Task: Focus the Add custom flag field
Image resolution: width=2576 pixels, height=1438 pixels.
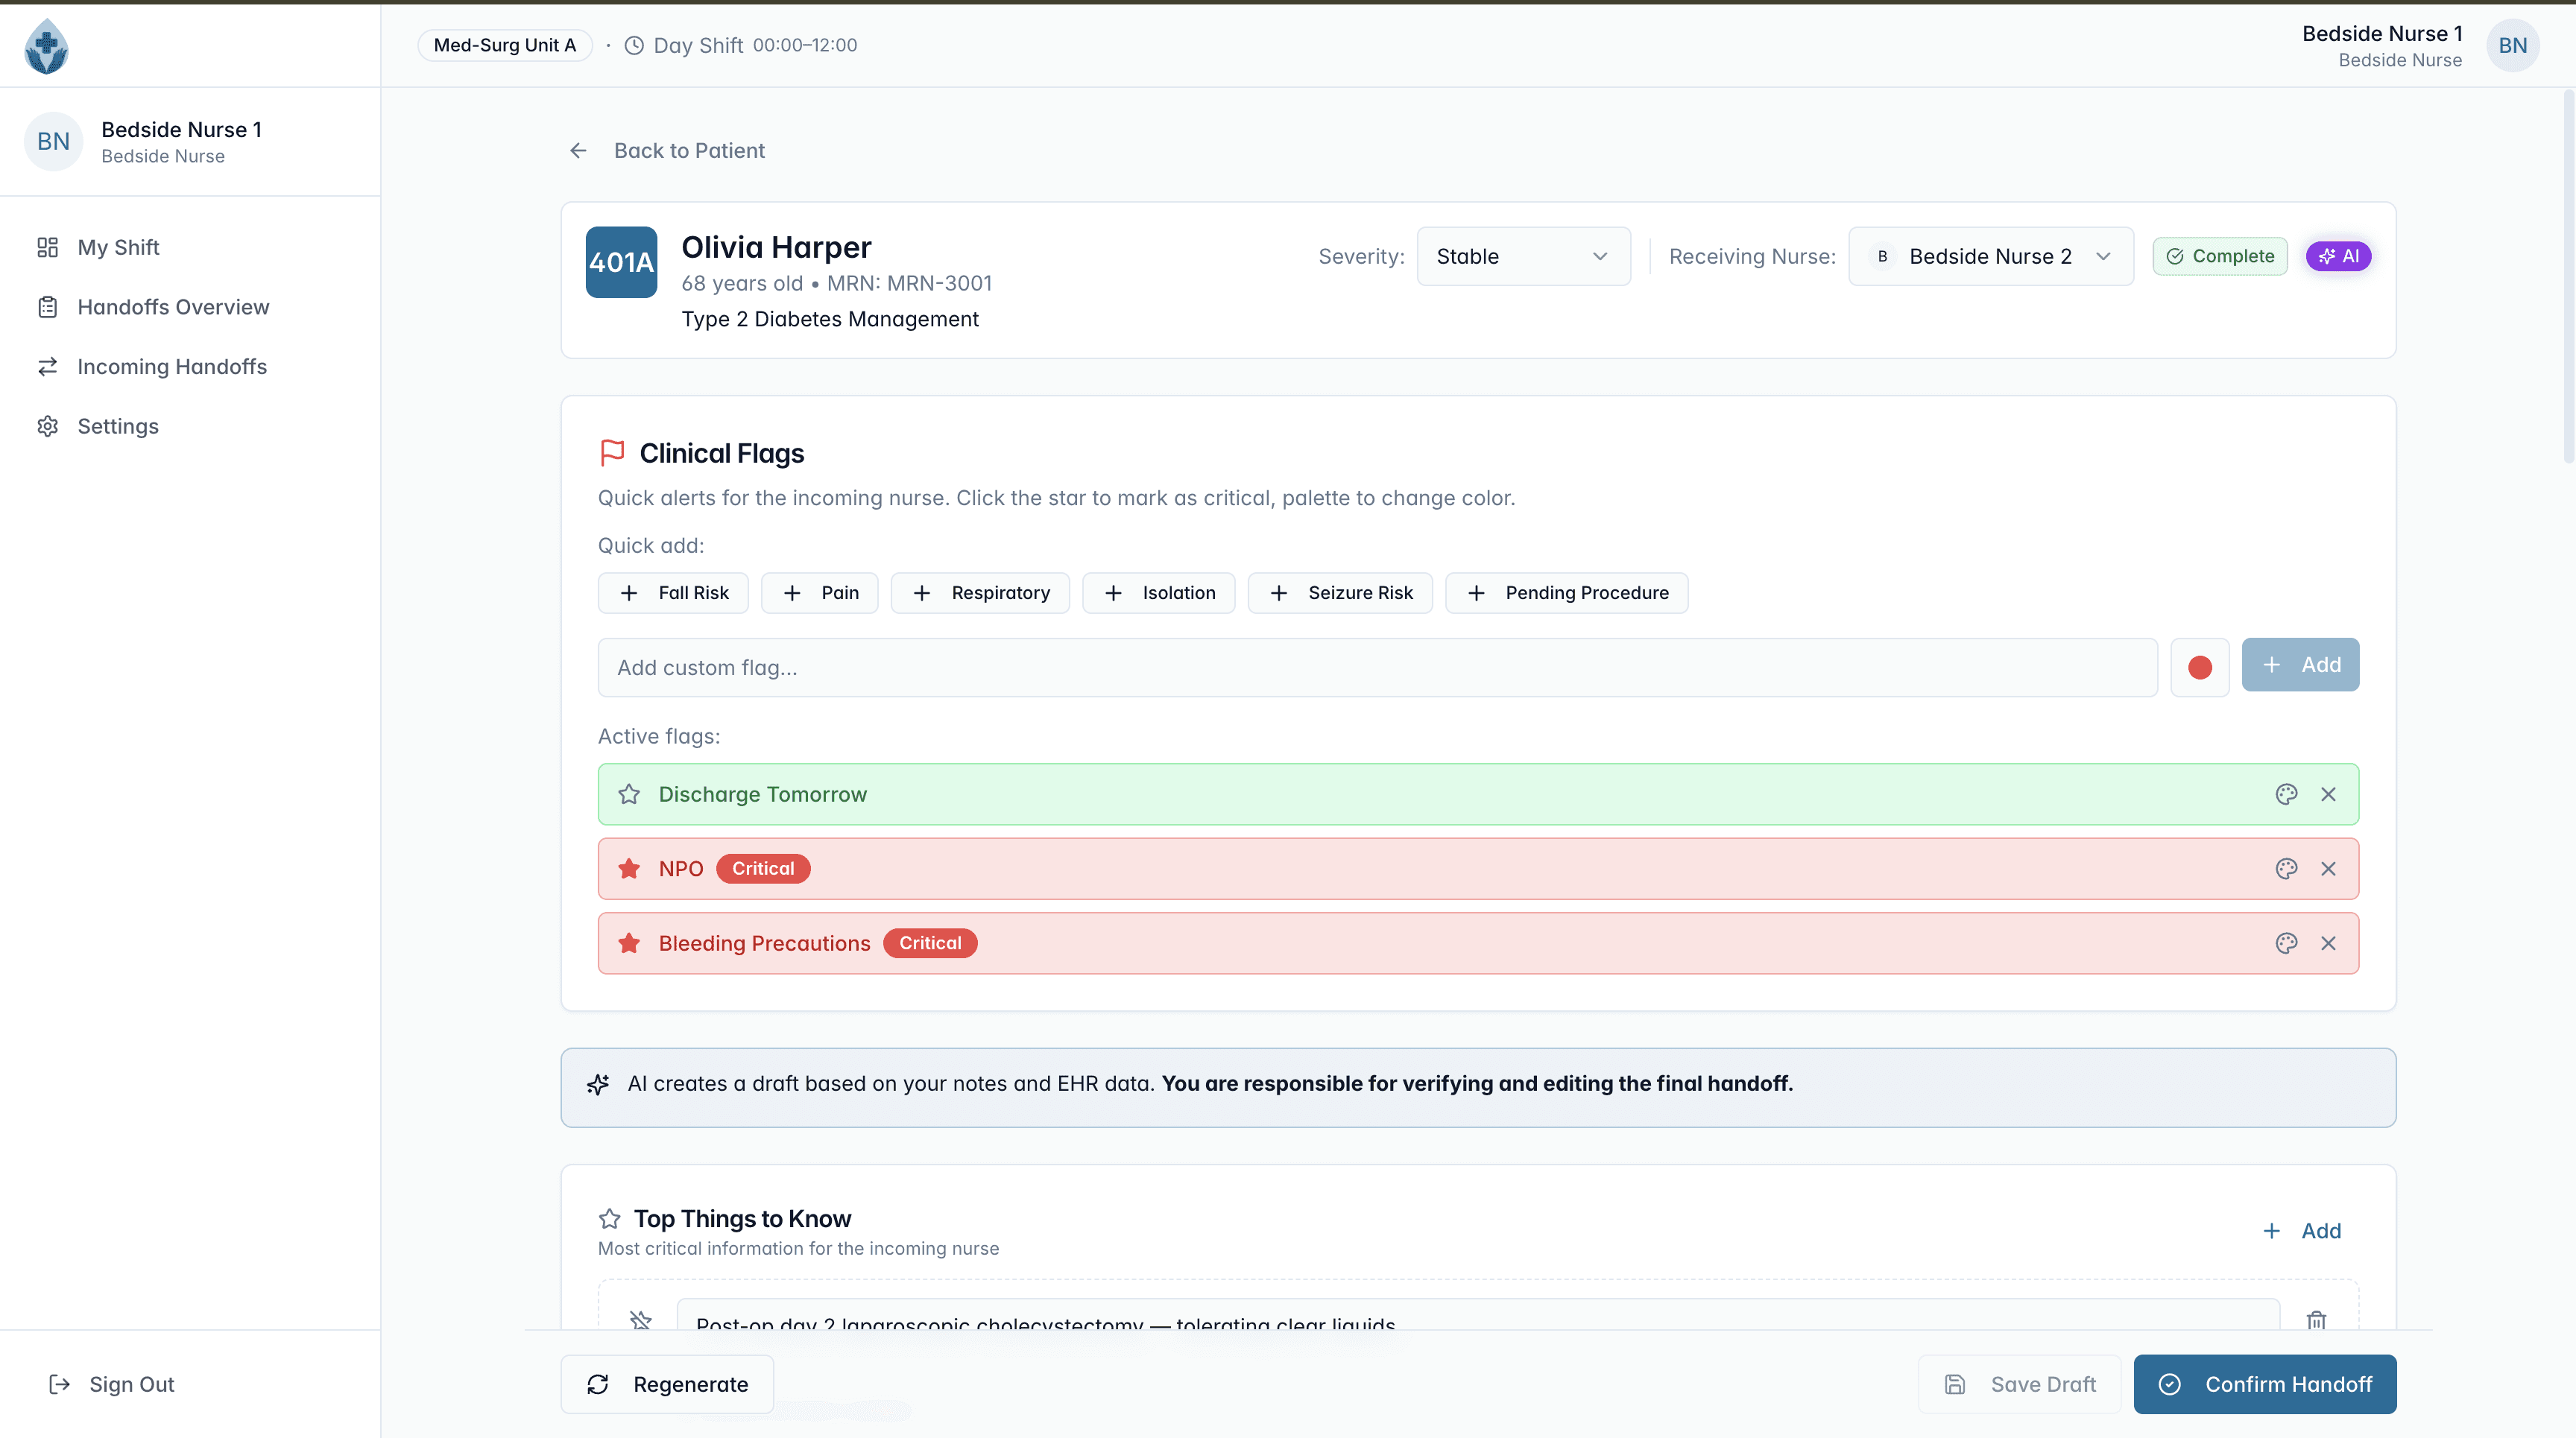Action: pyautogui.click(x=1376, y=668)
